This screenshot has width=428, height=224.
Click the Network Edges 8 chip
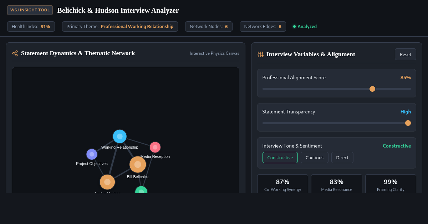pos(263,26)
